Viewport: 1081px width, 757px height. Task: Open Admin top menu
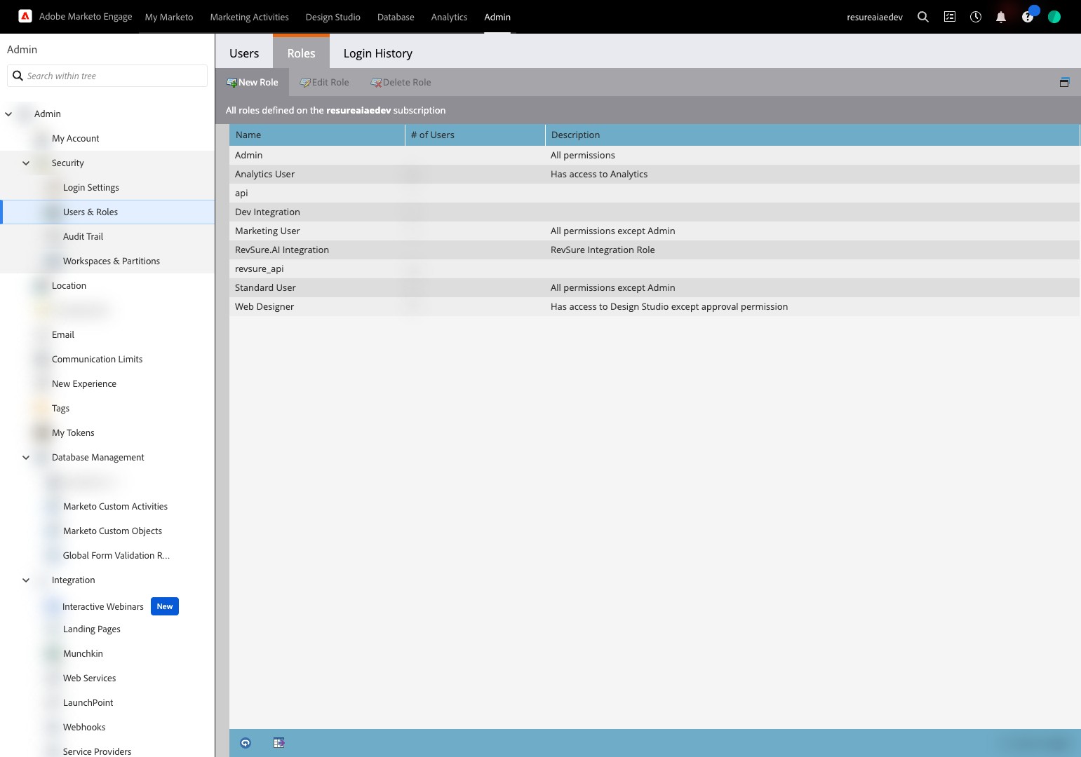coord(497,17)
